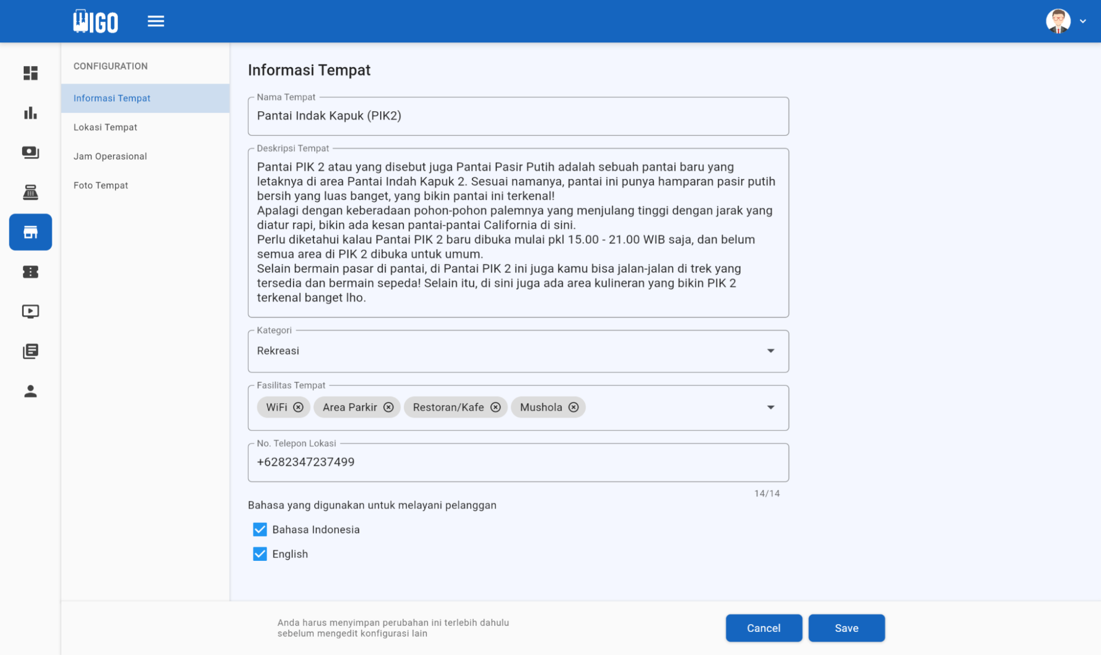1101x655 pixels.
Task: Uncheck the English language checkbox
Action: click(260, 554)
